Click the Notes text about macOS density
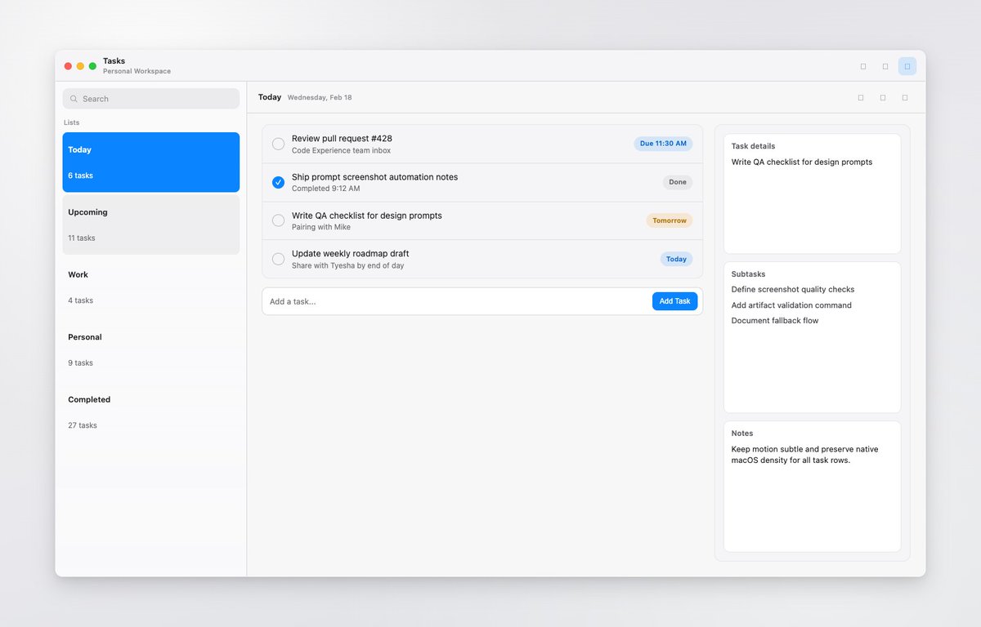The width and height of the screenshot is (981, 627). (805, 455)
